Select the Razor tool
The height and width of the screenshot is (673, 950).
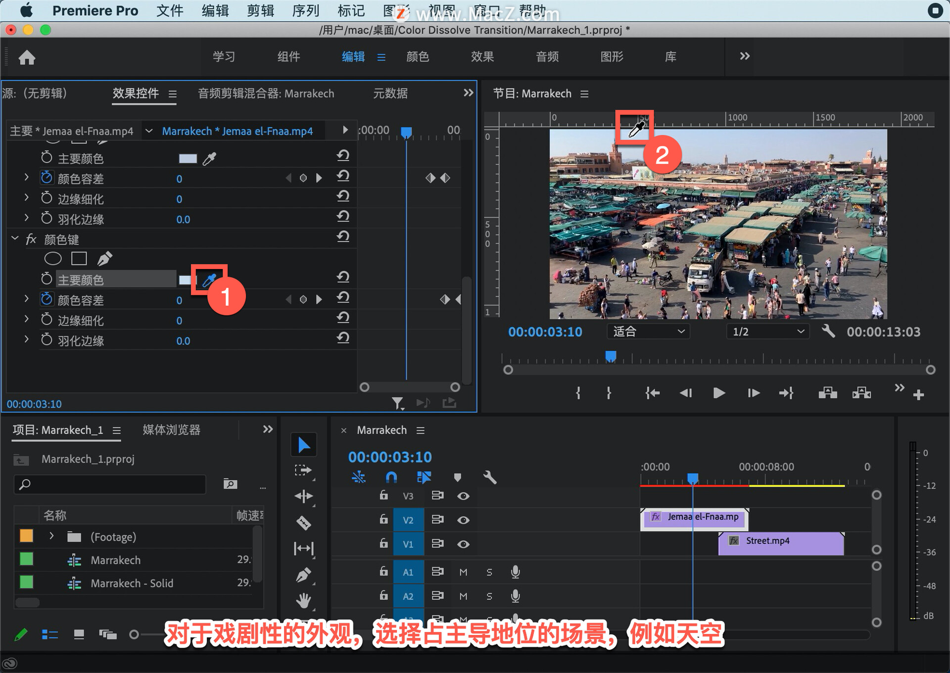[304, 523]
